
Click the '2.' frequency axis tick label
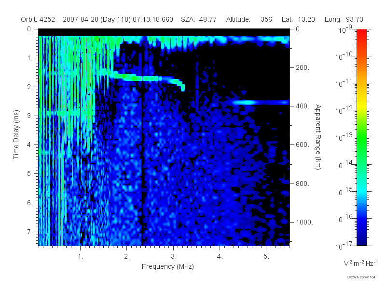coord(127,257)
